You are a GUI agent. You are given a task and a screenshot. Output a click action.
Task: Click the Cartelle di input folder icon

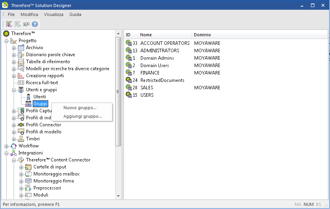(28, 167)
